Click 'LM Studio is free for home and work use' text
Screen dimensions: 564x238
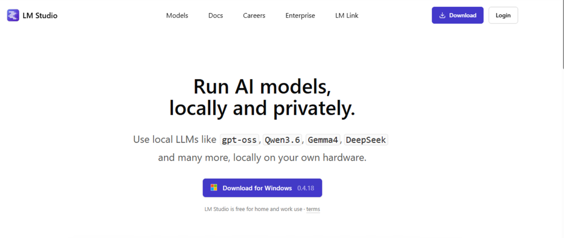(253, 209)
